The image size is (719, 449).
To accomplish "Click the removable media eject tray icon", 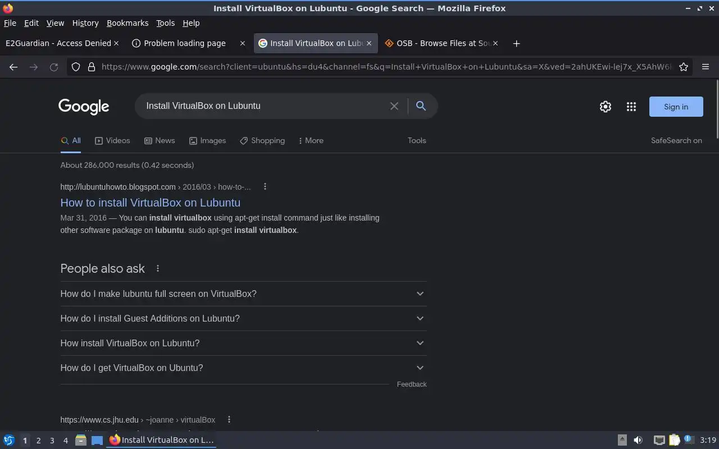I will 622,440.
